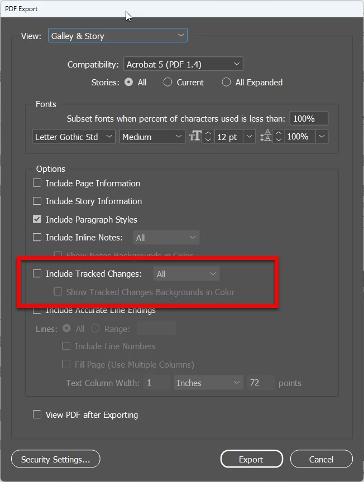Toggle Show Tracked Changes Backgrounds in Color
The width and height of the screenshot is (364, 482).
58,291
